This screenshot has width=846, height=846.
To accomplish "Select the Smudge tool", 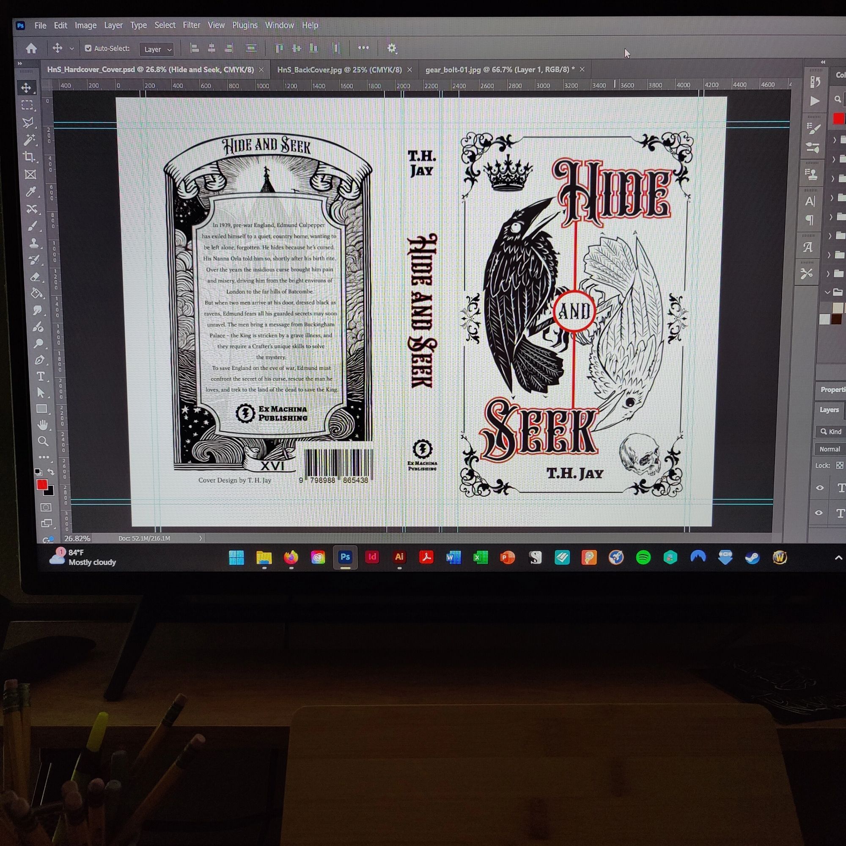I will click(x=37, y=310).
